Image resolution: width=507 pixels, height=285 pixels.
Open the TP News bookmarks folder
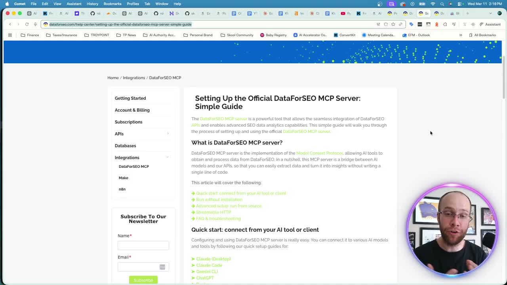(126, 35)
